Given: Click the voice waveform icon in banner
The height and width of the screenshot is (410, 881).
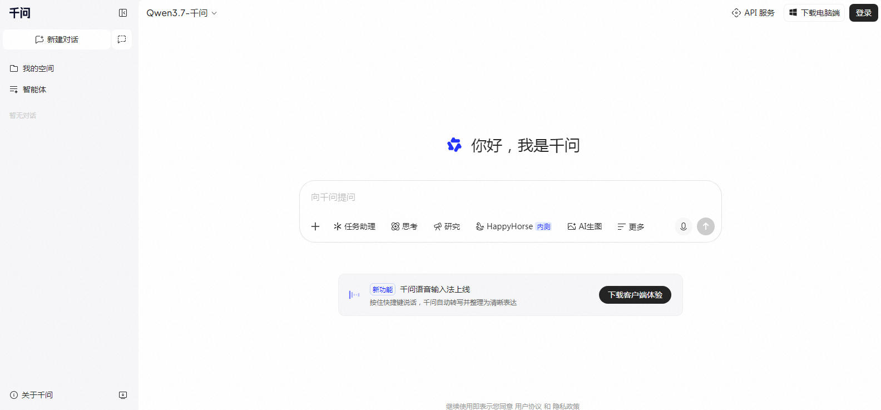Looking at the screenshot, I should tap(354, 295).
